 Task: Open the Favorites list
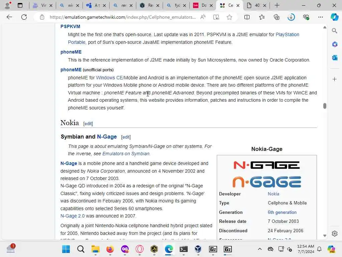click(x=262, y=17)
